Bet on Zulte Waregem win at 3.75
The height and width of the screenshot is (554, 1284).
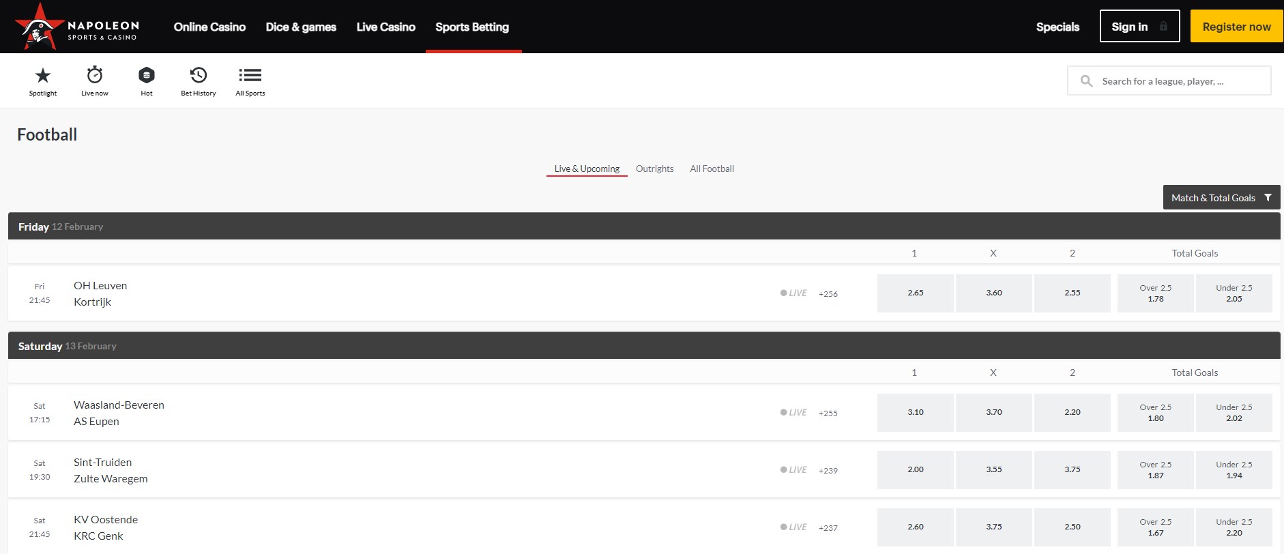point(1072,469)
